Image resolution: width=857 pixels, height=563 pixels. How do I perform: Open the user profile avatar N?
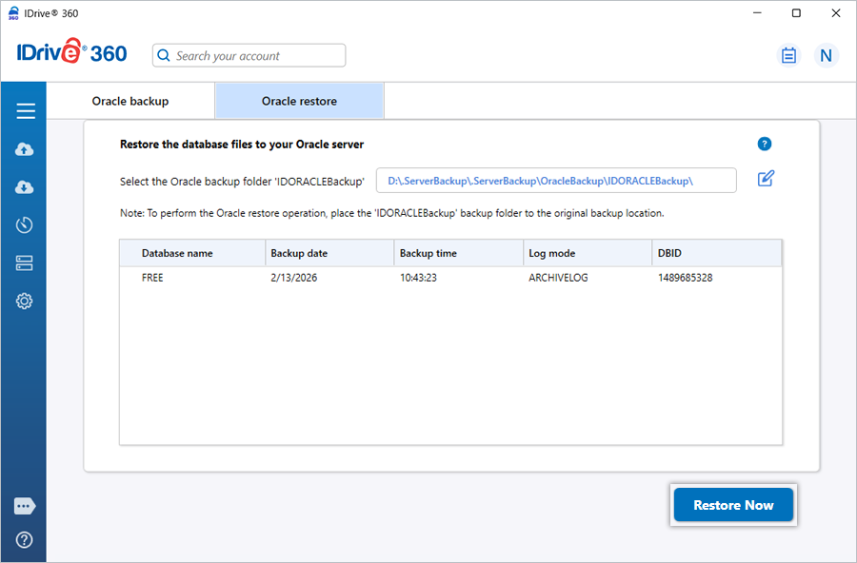click(x=826, y=55)
